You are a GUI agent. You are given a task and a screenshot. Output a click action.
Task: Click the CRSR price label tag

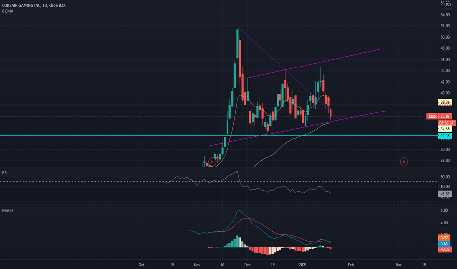432,116
